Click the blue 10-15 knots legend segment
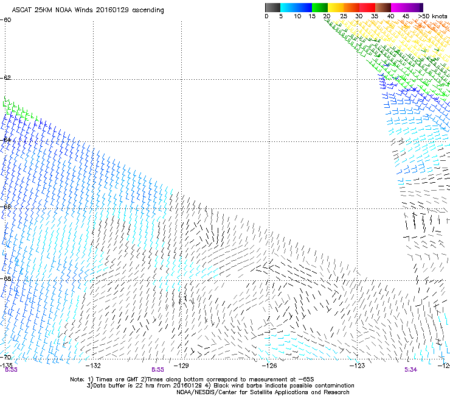Viewport: 450px width, 396px height. point(304,7)
